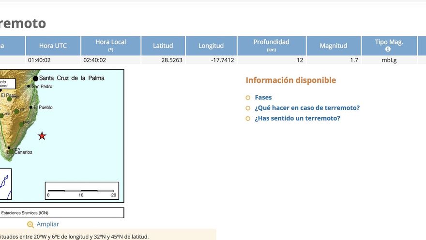Viewport: 426px width, 240px height.
Task: Click the red star epicenter marker
Action: (x=42, y=136)
